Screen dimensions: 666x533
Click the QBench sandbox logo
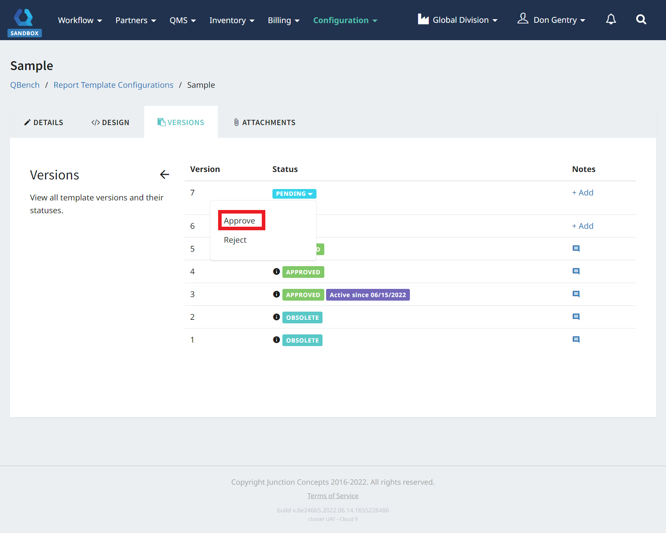pos(24,22)
